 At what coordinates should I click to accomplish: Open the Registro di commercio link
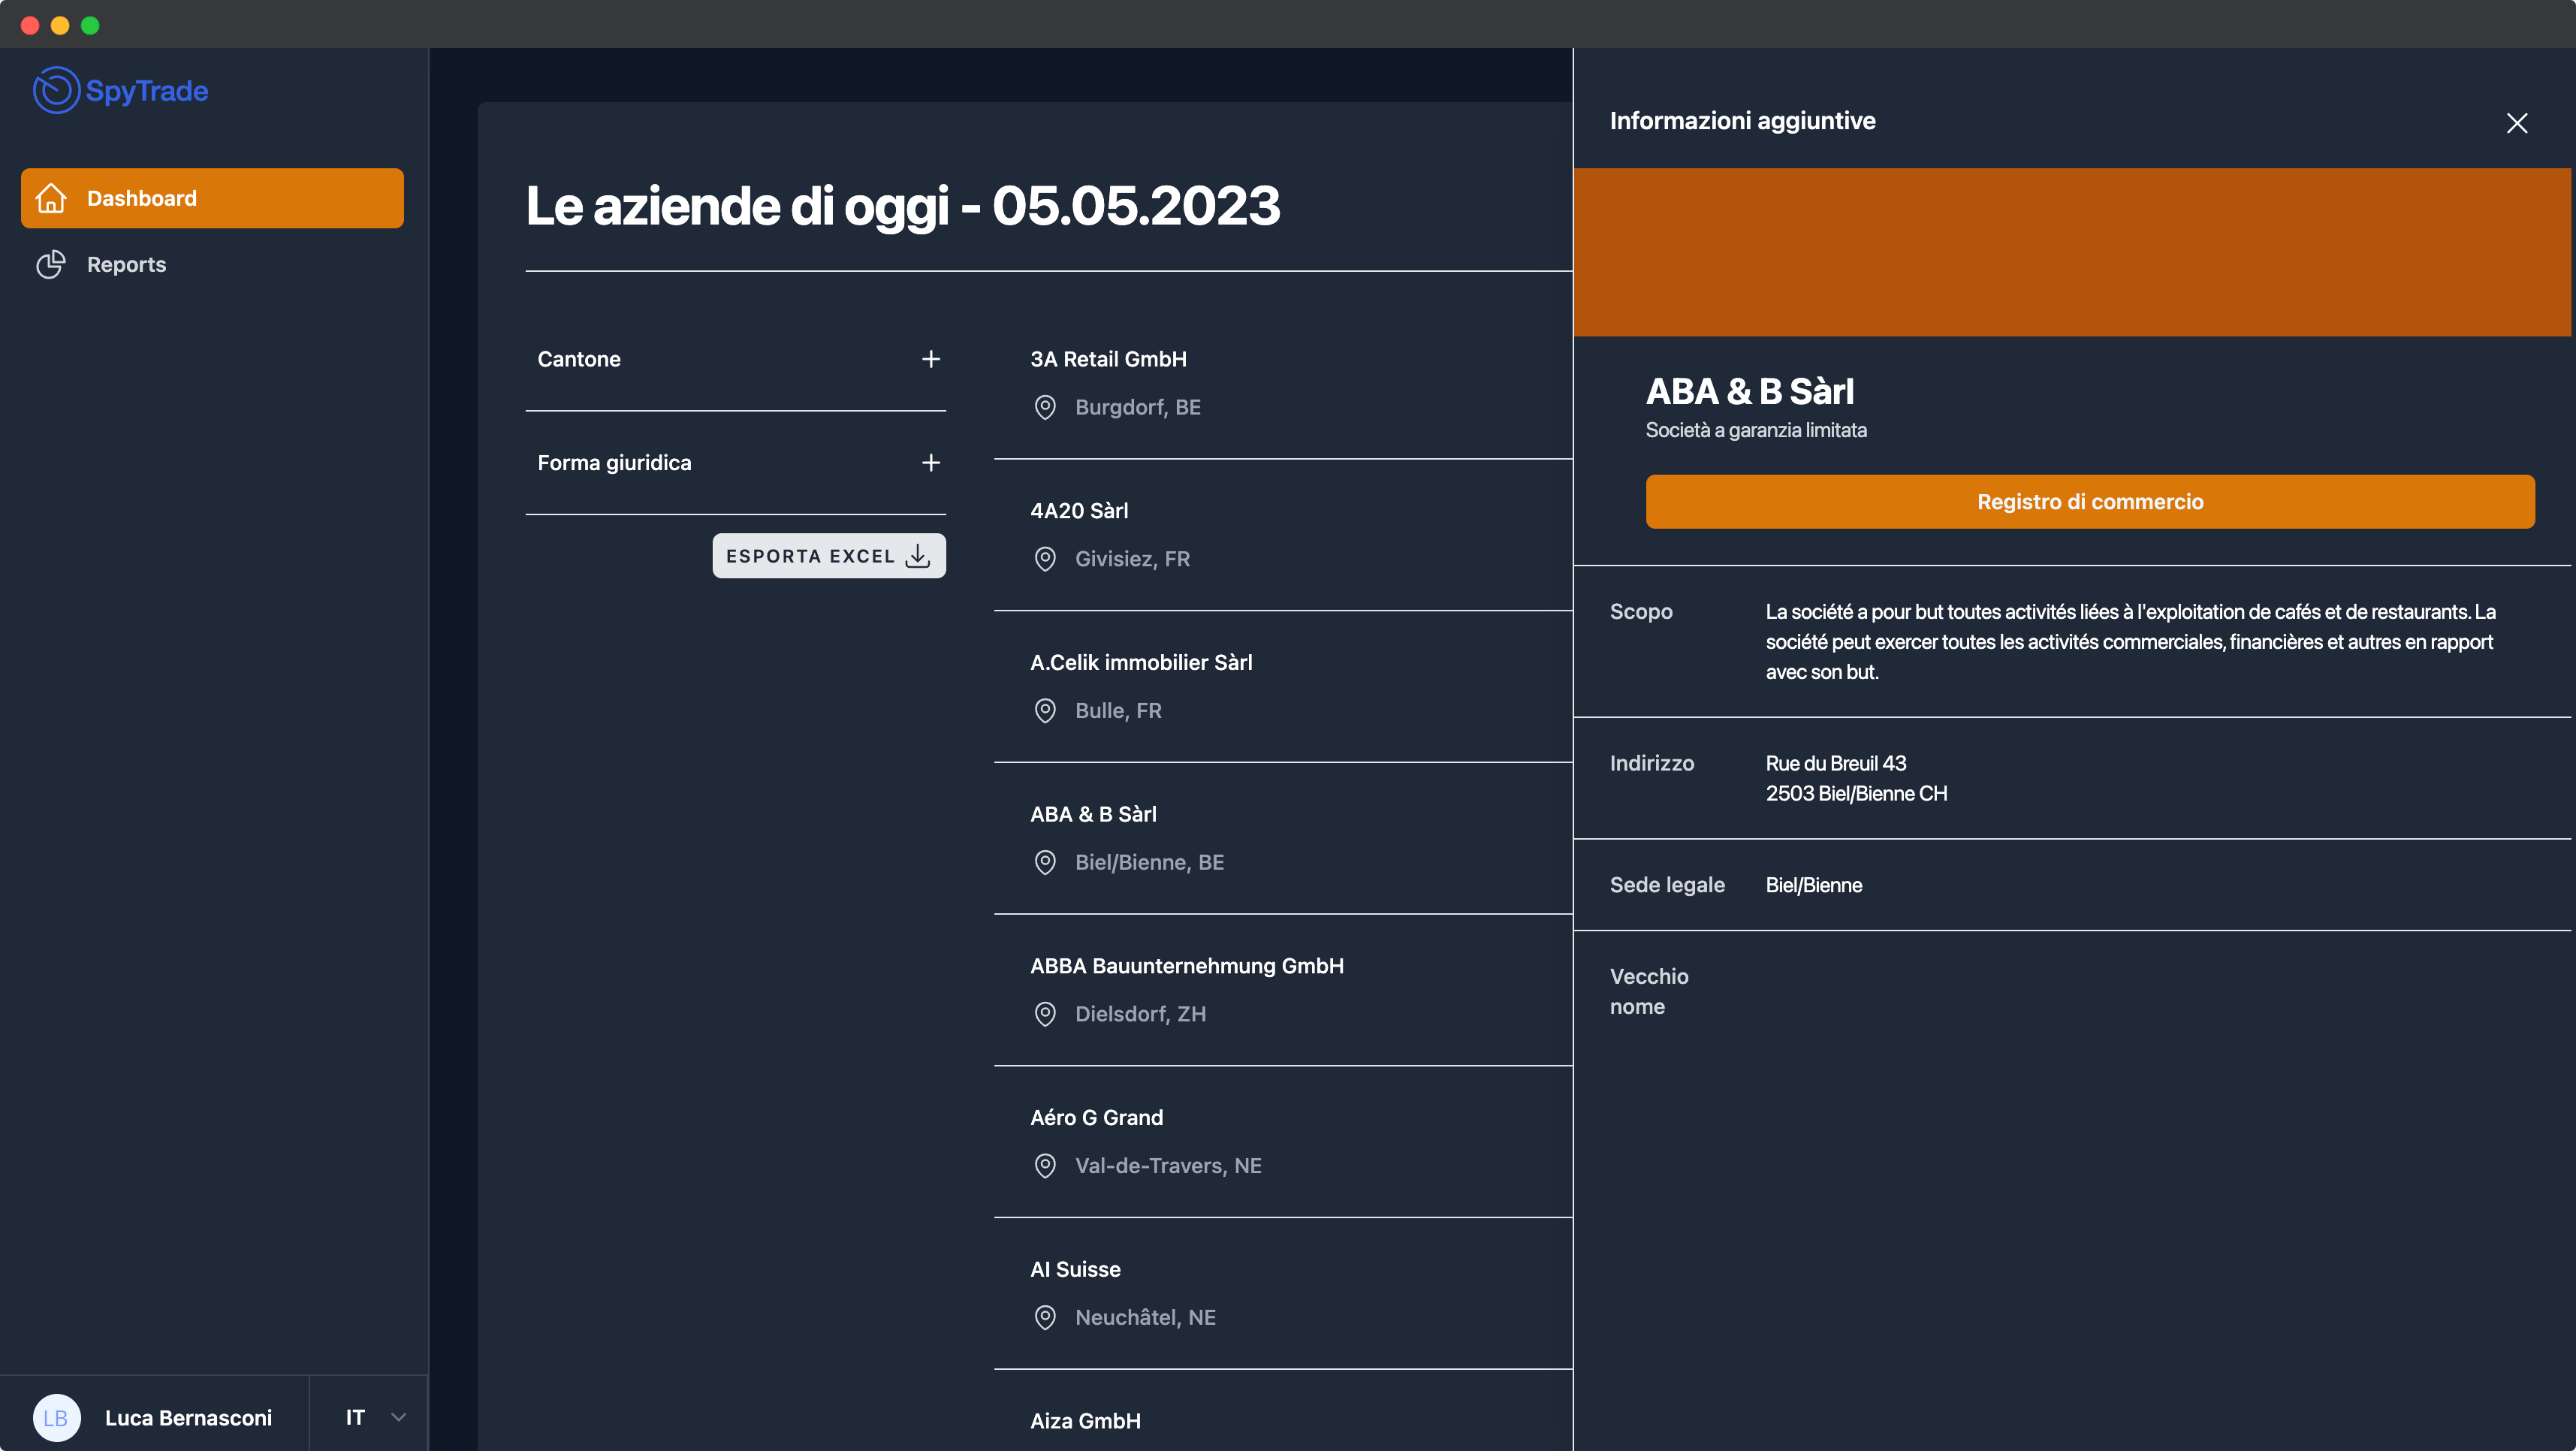[2089, 502]
